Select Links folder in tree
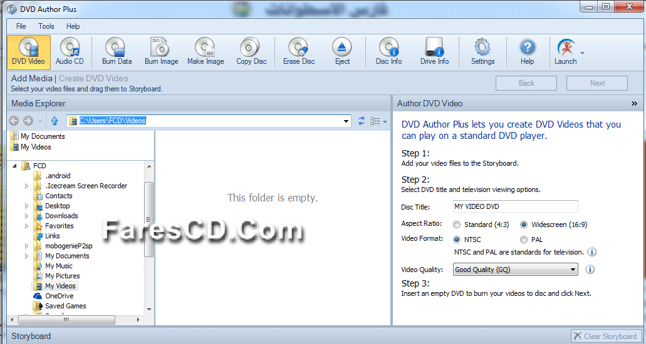646x344 pixels. (53, 236)
